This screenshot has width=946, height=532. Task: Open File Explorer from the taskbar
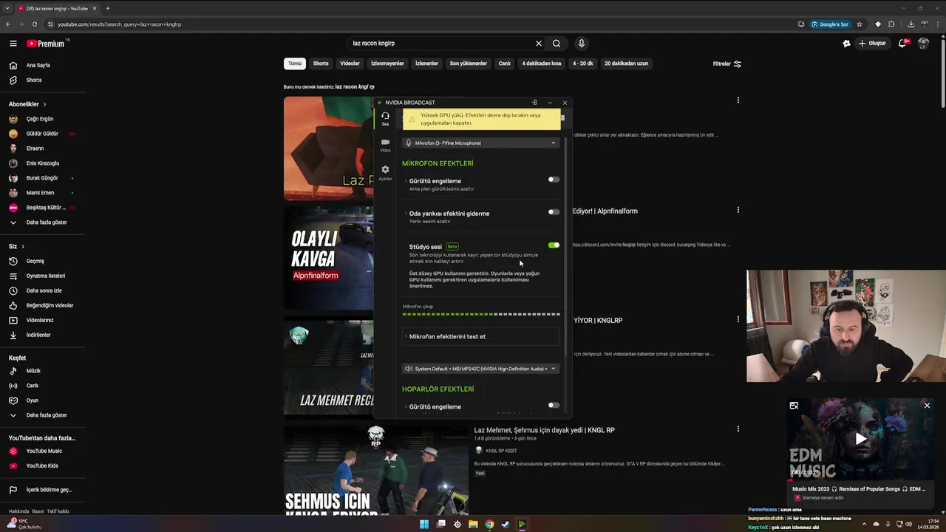coord(473,525)
